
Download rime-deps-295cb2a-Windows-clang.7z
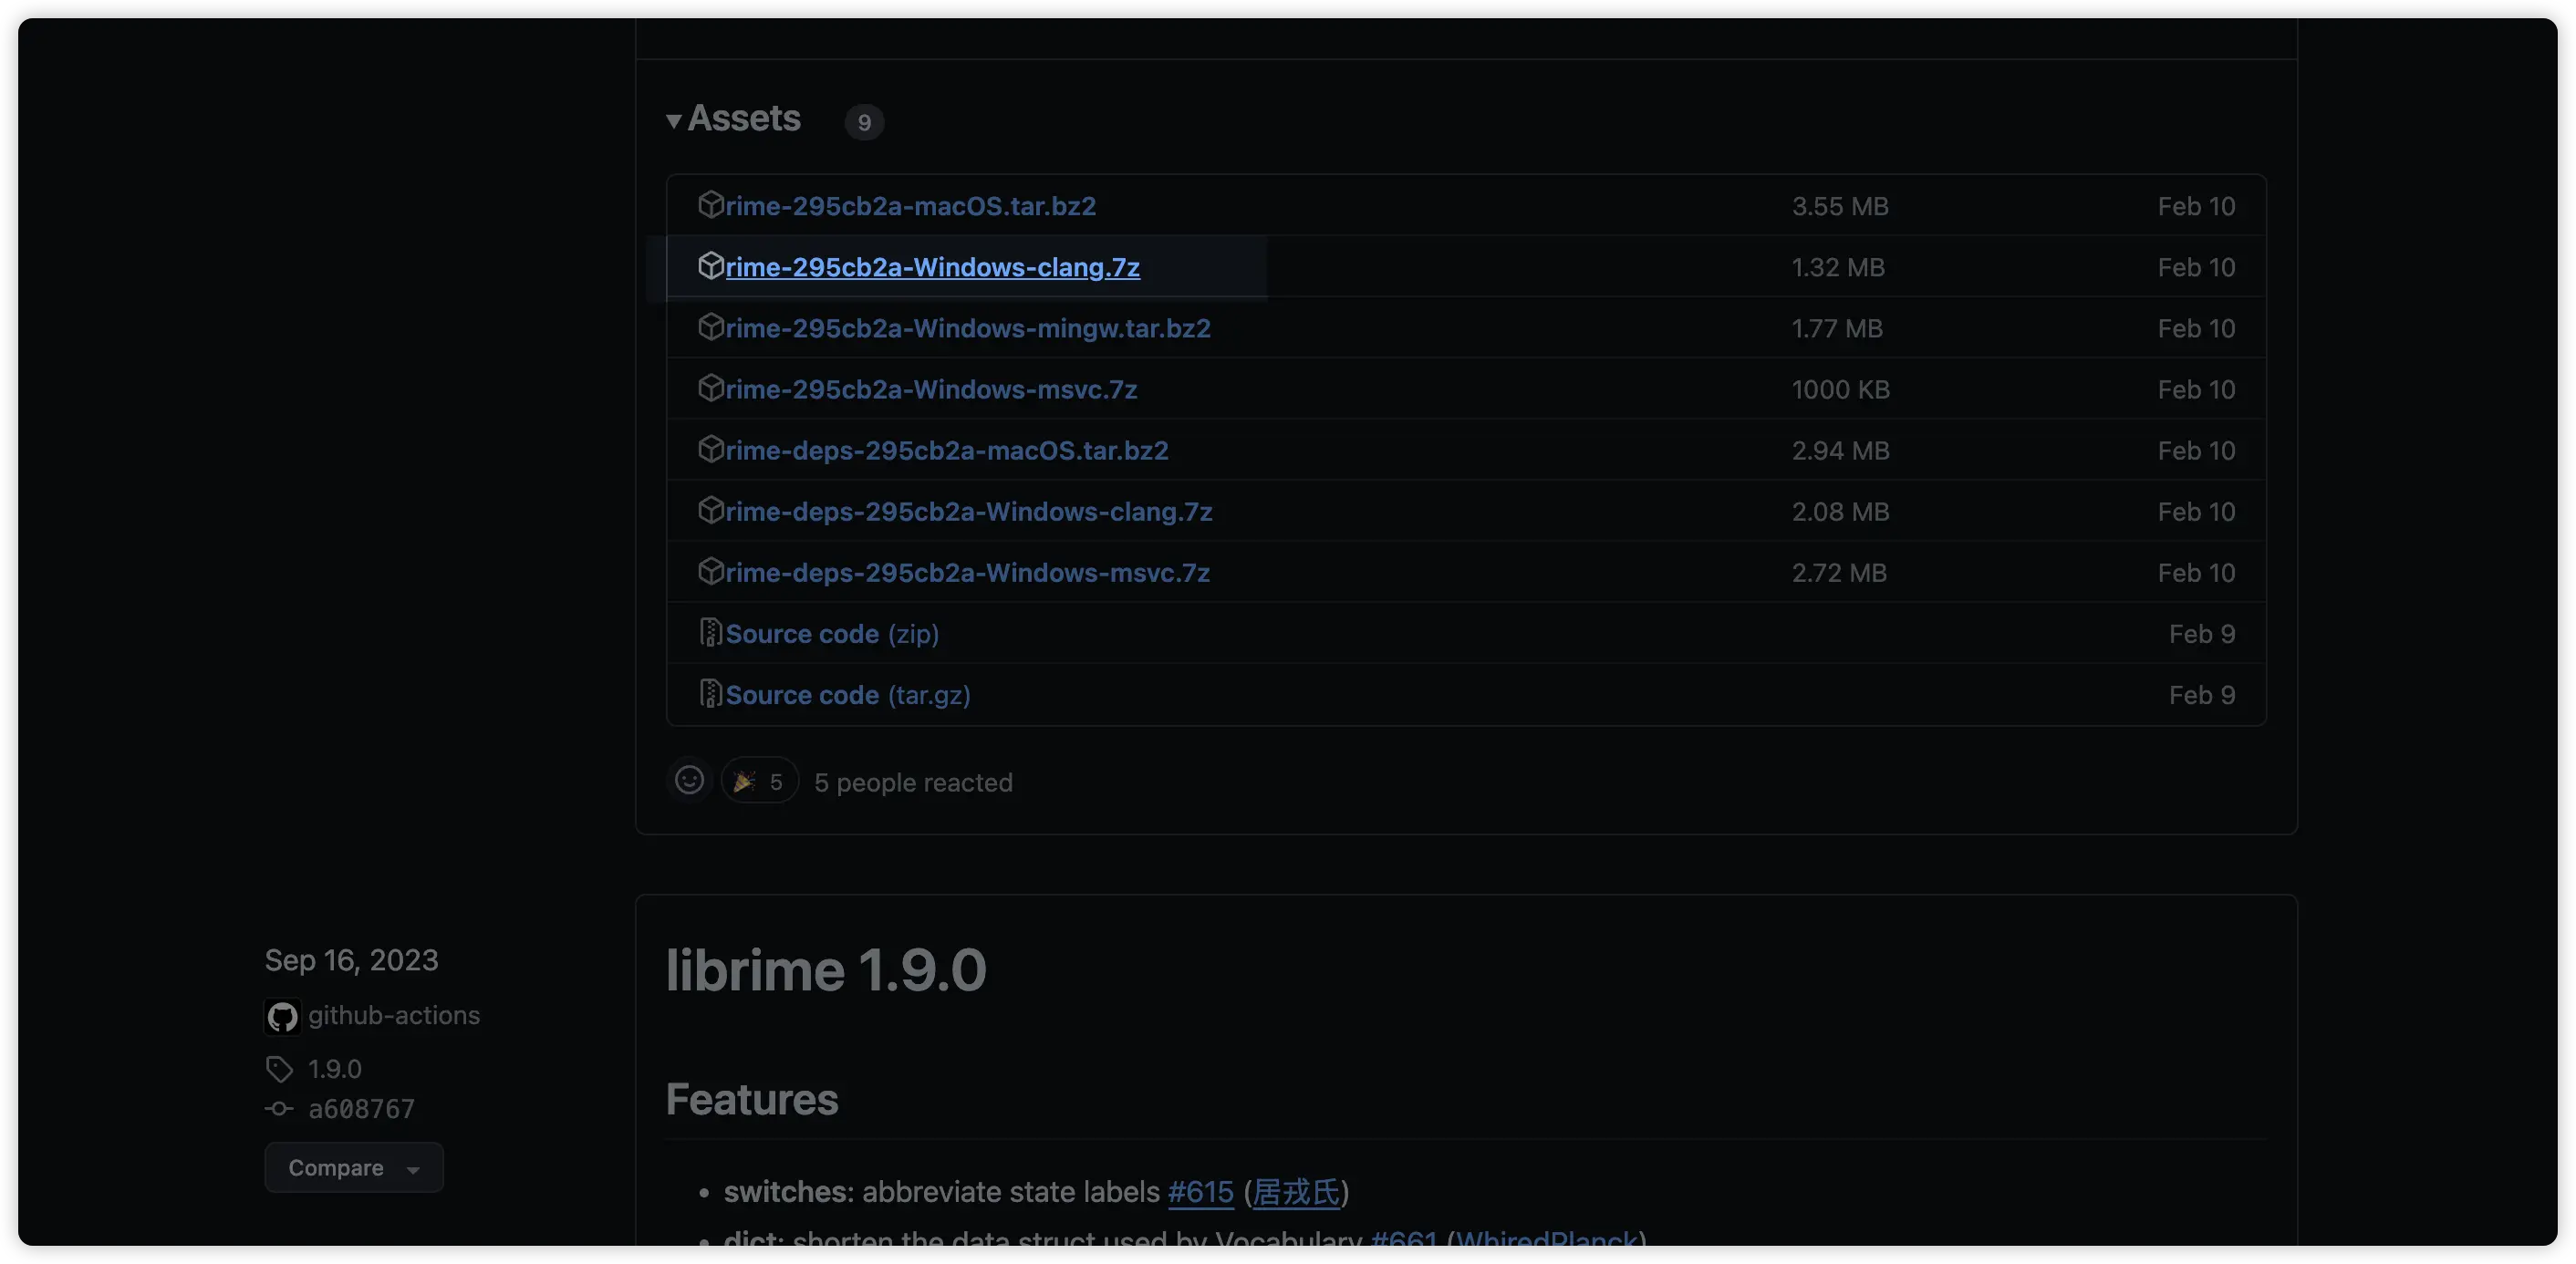point(969,511)
